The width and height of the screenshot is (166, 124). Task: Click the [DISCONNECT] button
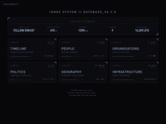(11, 4)
